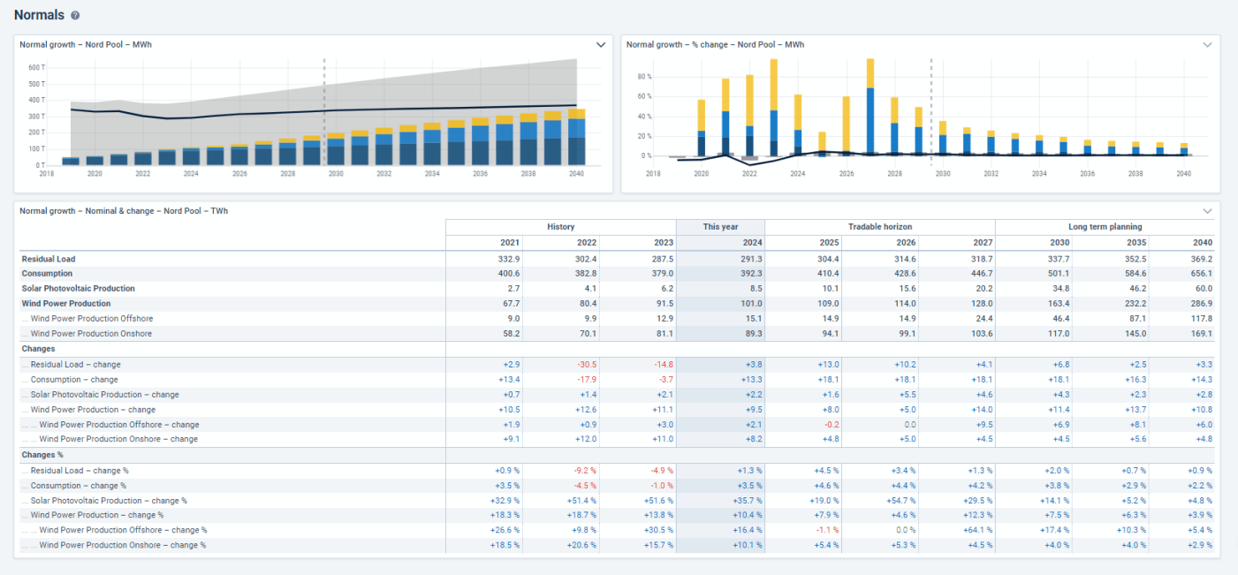Select the 2025 column header
Screen dimensions: 1238x575
829,242
